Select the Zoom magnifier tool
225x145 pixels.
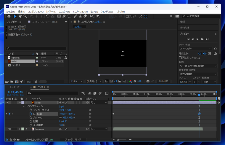tap(25, 16)
